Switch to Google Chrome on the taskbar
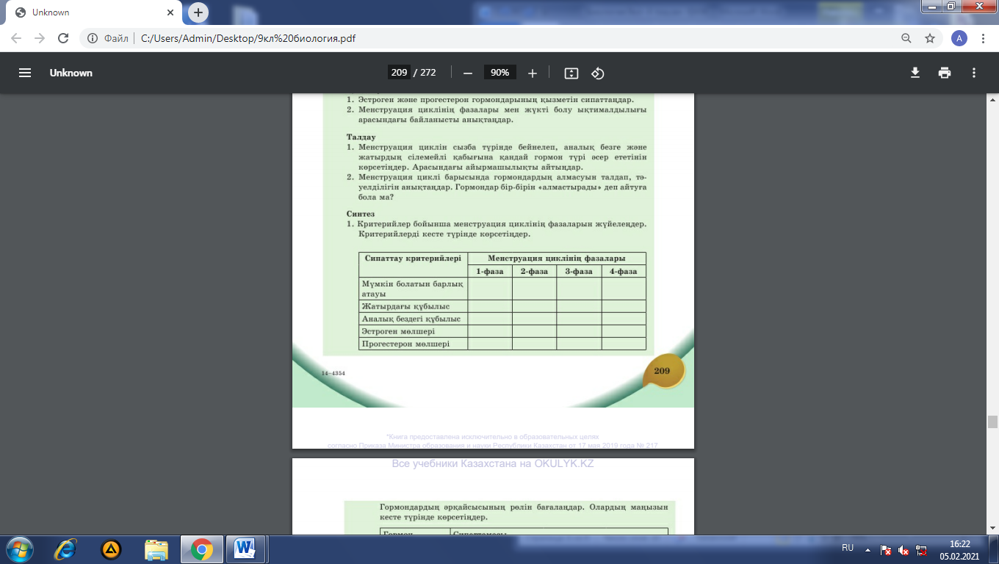 point(201,549)
